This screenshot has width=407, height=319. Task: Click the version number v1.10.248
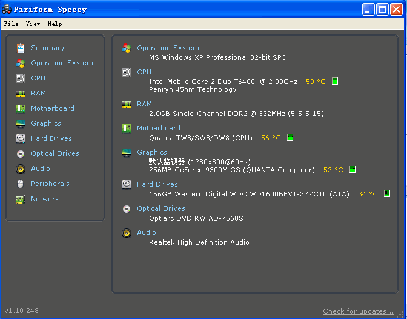click(22, 311)
